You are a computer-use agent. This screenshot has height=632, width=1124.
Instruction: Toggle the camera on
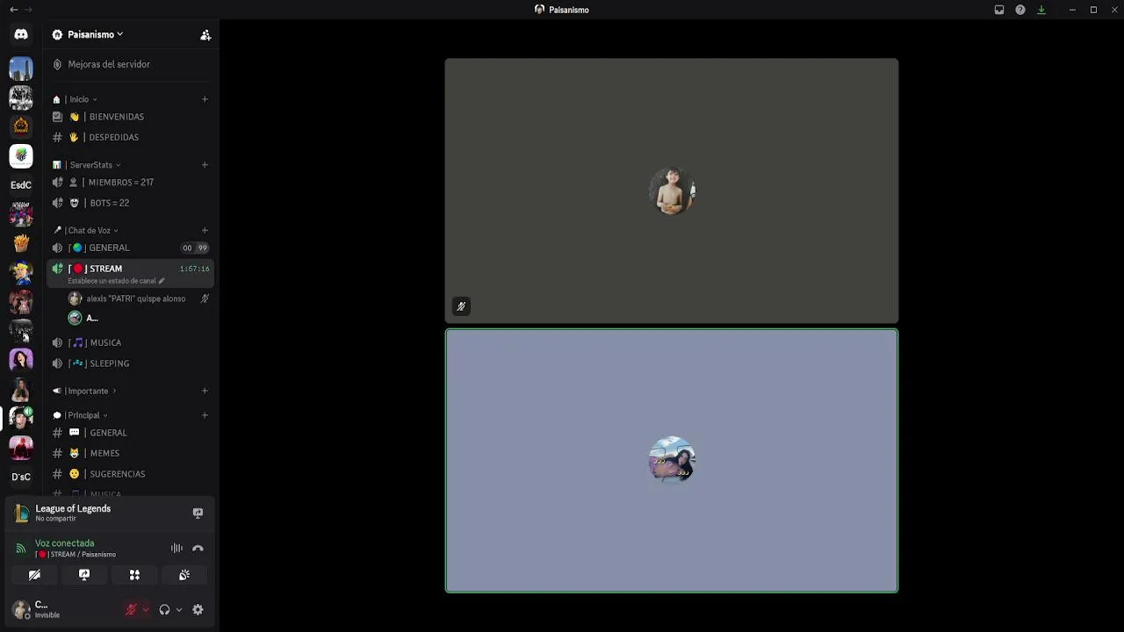click(34, 575)
